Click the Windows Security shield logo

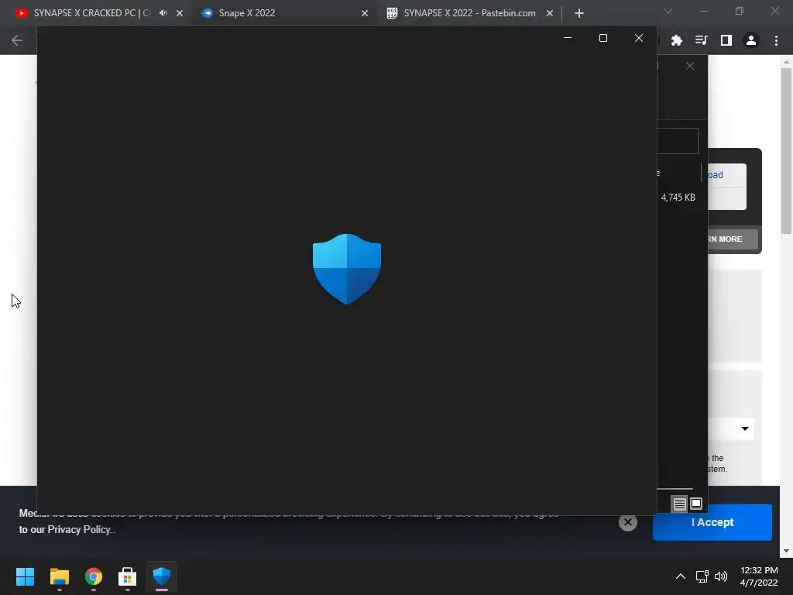(347, 269)
